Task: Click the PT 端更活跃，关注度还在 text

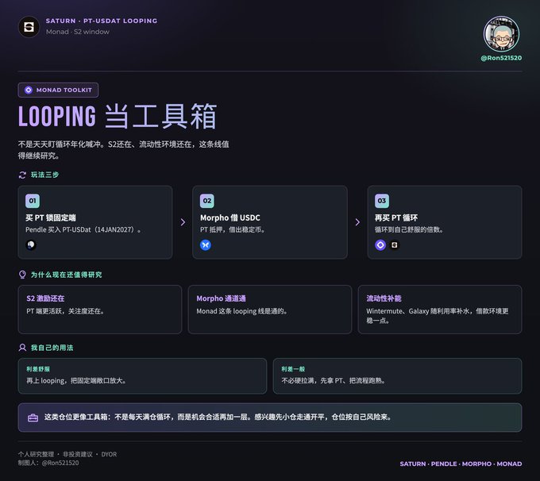Action: click(65, 311)
